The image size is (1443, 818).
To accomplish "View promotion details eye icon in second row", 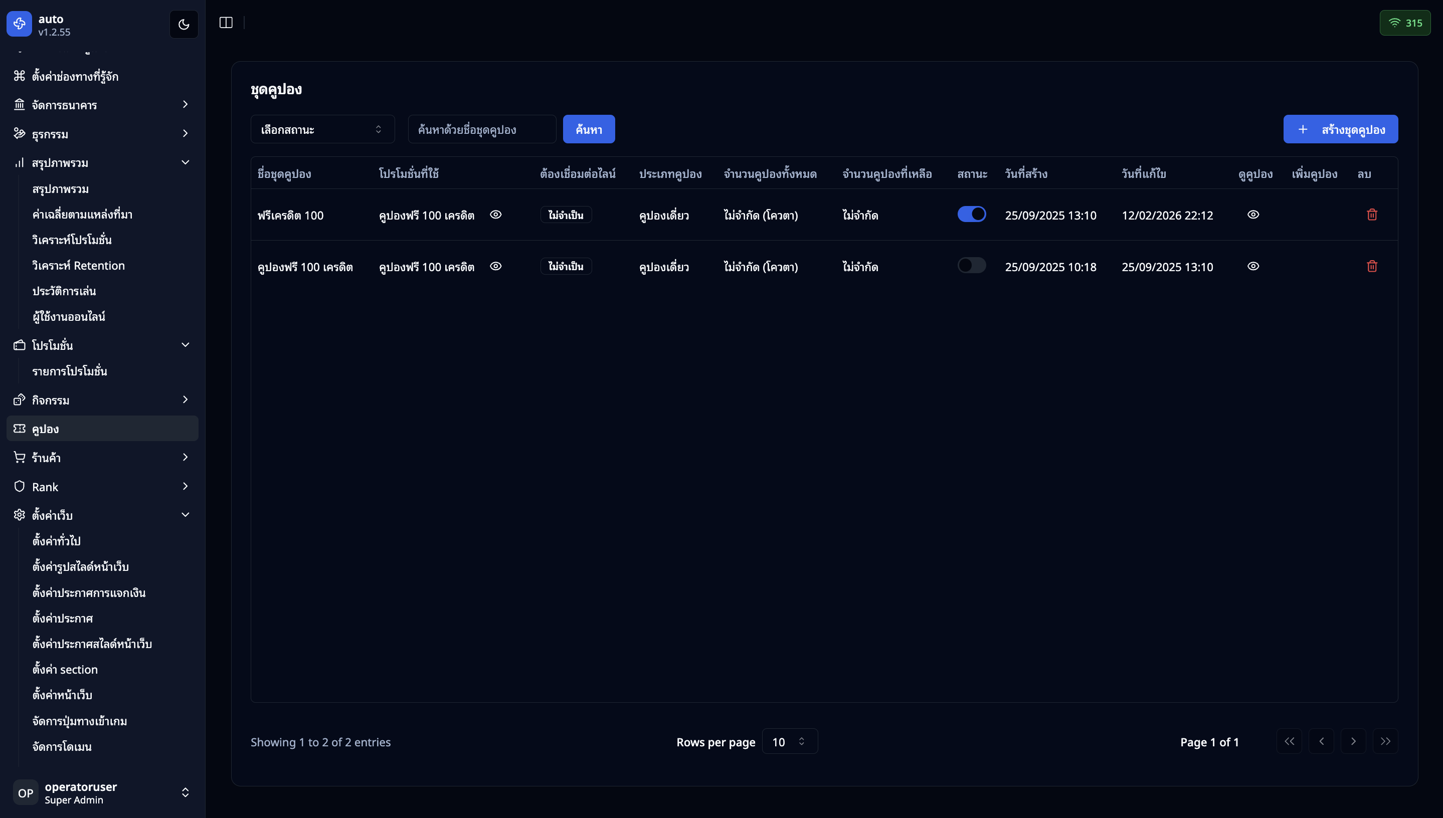I will (495, 266).
